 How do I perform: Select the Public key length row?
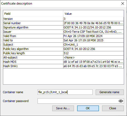point(63,53)
